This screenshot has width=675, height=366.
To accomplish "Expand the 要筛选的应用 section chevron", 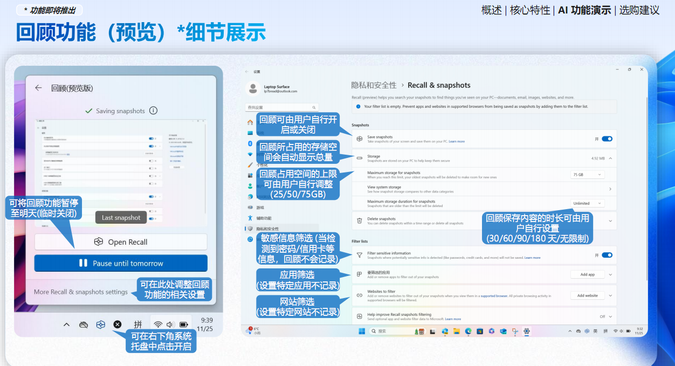I will (610, 274).
